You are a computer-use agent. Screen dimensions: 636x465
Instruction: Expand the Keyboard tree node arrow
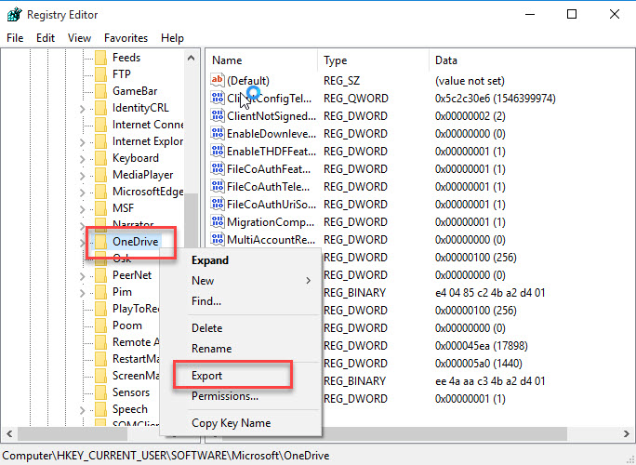tap(83, 159)
